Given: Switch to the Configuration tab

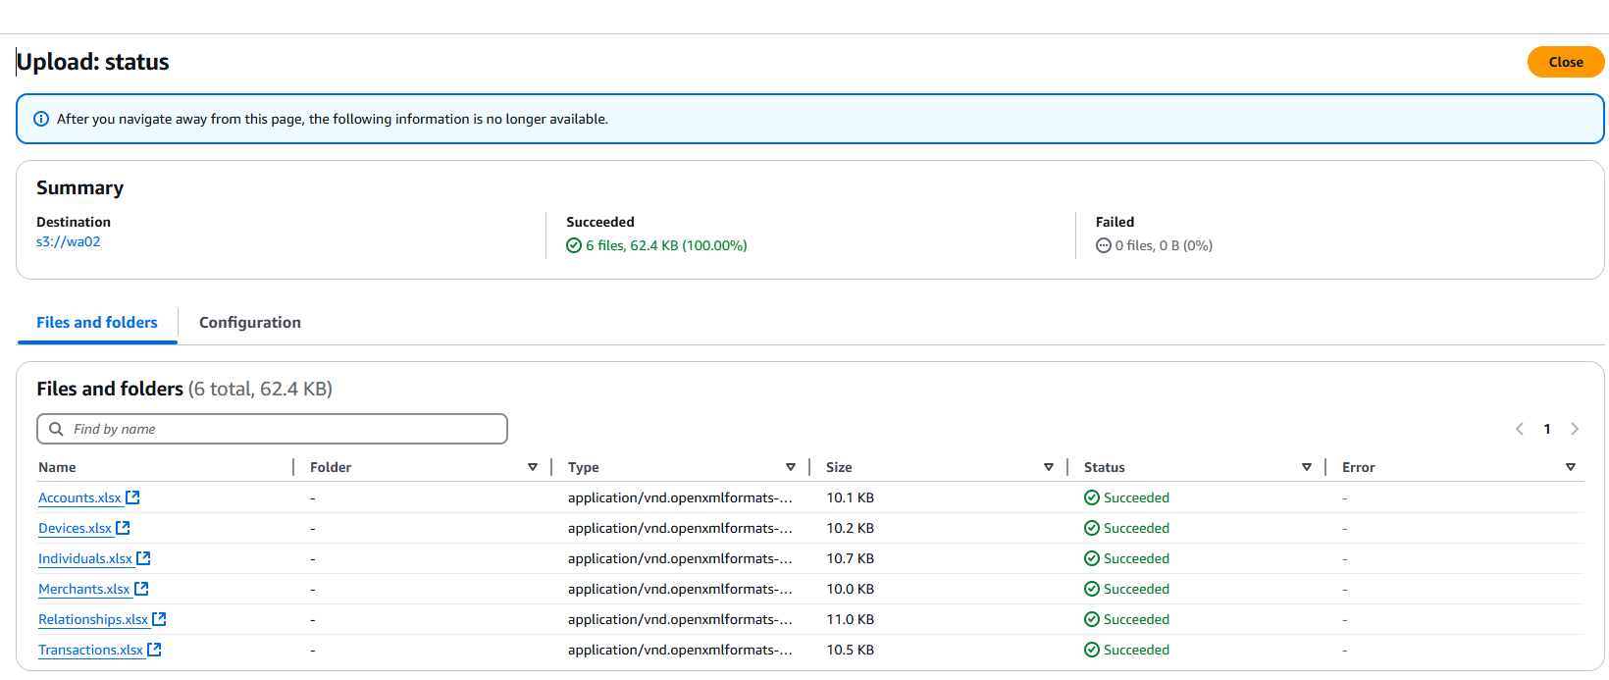Looking at the screenshot, I should pyautogui.click(x=250, y=322).
